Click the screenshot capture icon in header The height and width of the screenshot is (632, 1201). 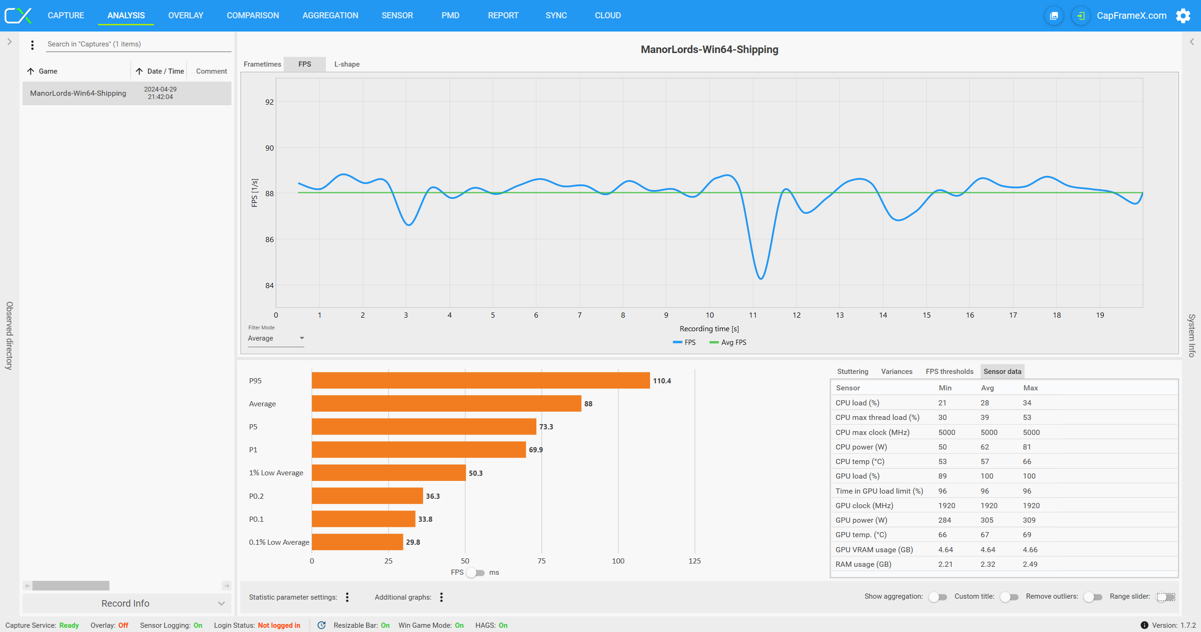point(1054,15)
